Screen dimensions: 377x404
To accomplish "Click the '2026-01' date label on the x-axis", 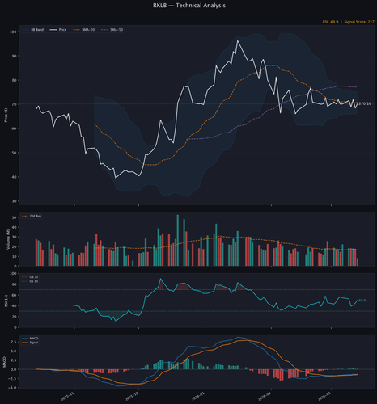I will [x=198, y=395].
